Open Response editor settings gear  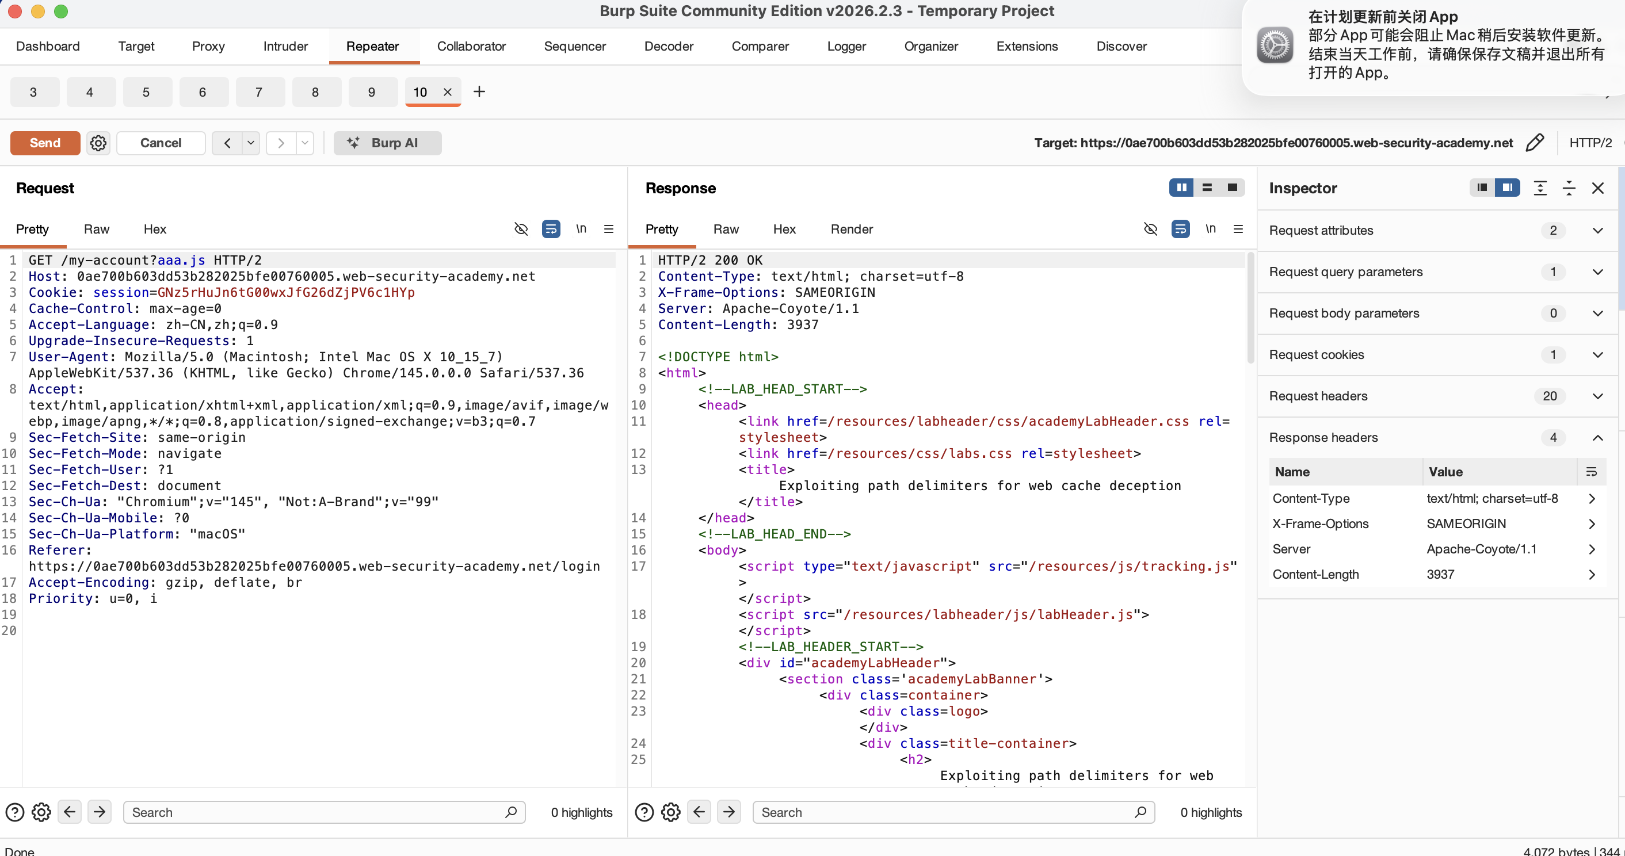tap(671, 812)
